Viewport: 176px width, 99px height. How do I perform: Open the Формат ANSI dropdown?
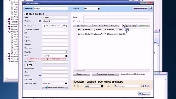(98, 9)
